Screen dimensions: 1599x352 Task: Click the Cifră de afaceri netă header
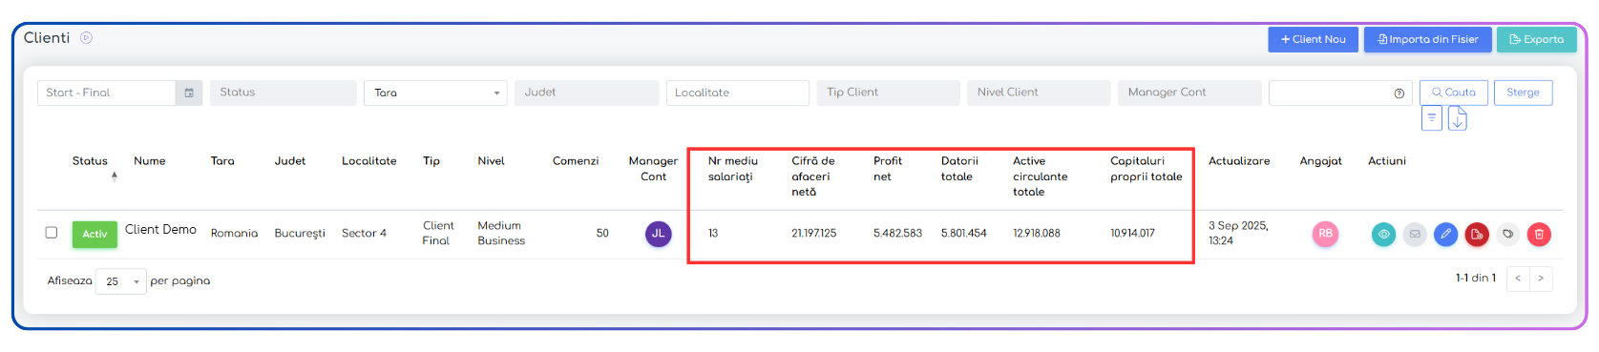[813, 176]
